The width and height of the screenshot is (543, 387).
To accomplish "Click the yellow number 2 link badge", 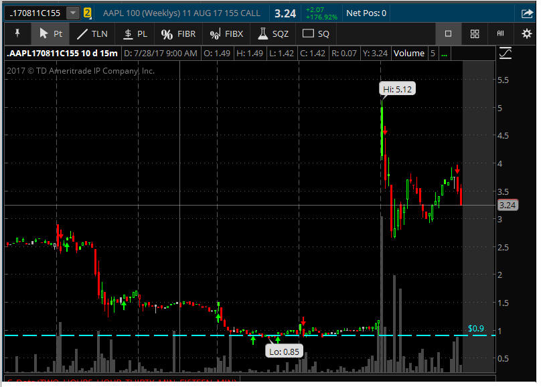I will pos(87,13).
